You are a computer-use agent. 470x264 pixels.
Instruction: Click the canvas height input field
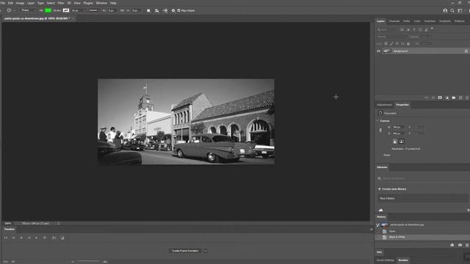click(398, 133)
